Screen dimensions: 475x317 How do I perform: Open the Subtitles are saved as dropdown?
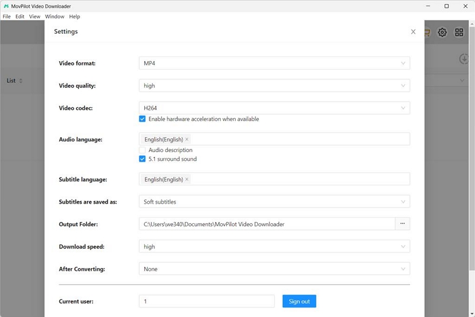274,202
